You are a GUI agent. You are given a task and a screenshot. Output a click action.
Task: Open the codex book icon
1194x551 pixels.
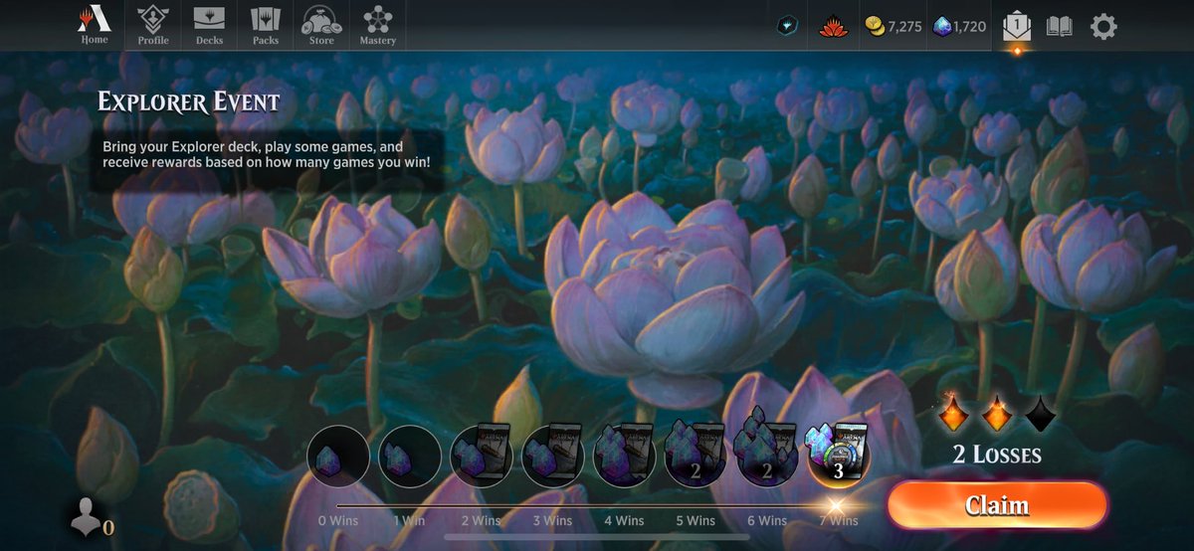point(1060,27)
